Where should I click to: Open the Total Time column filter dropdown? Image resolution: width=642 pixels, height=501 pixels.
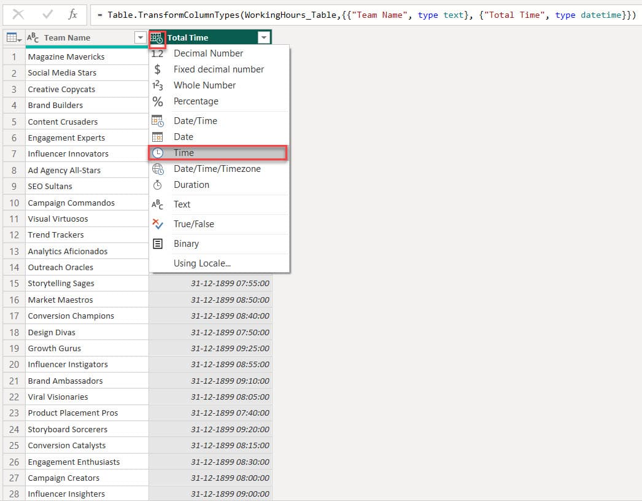(x=264, y=37)
